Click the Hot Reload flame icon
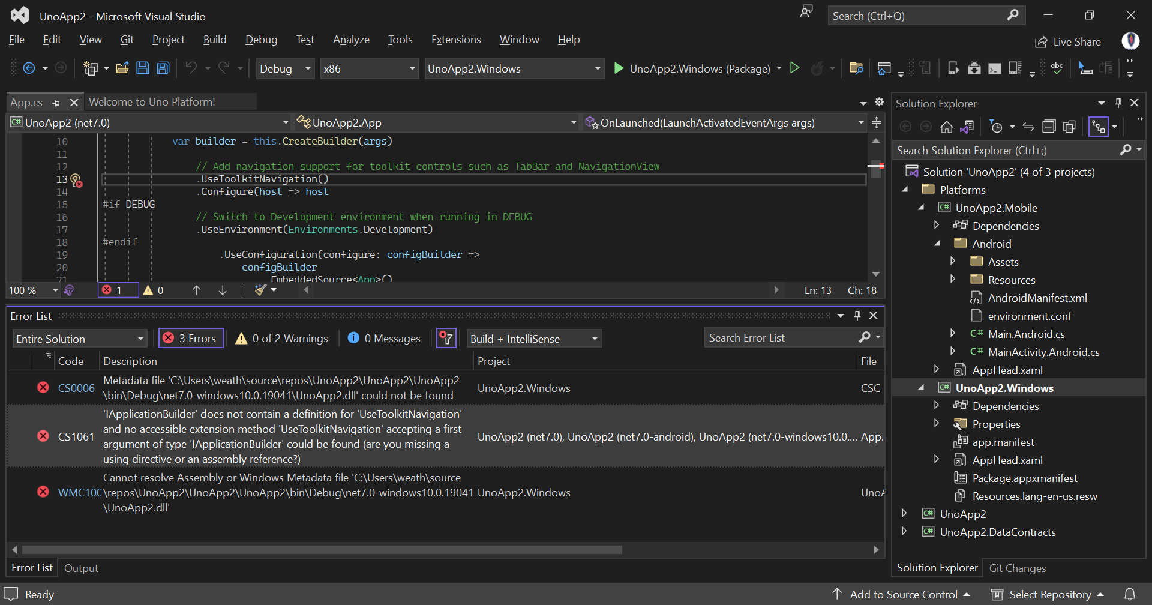This screenshot has width=1152, height=605. tap(817, 68)
